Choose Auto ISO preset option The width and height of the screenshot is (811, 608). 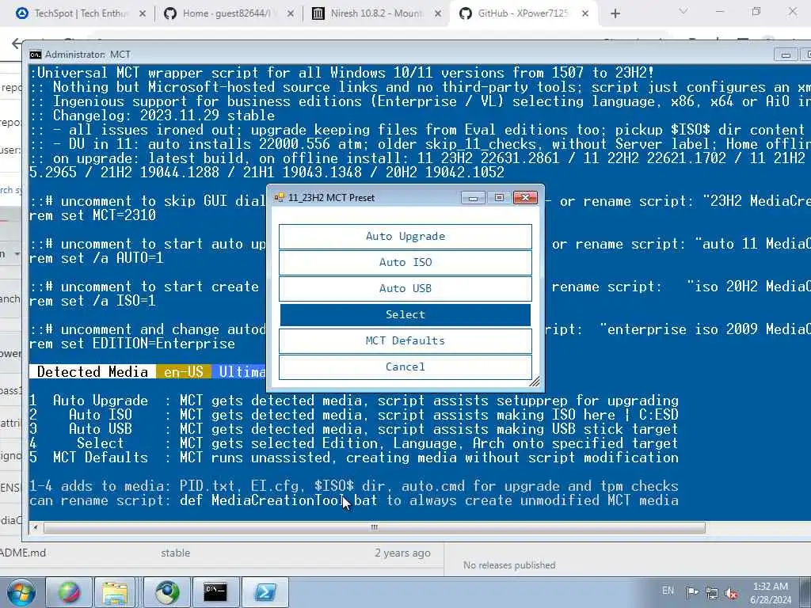coord(405,262)
